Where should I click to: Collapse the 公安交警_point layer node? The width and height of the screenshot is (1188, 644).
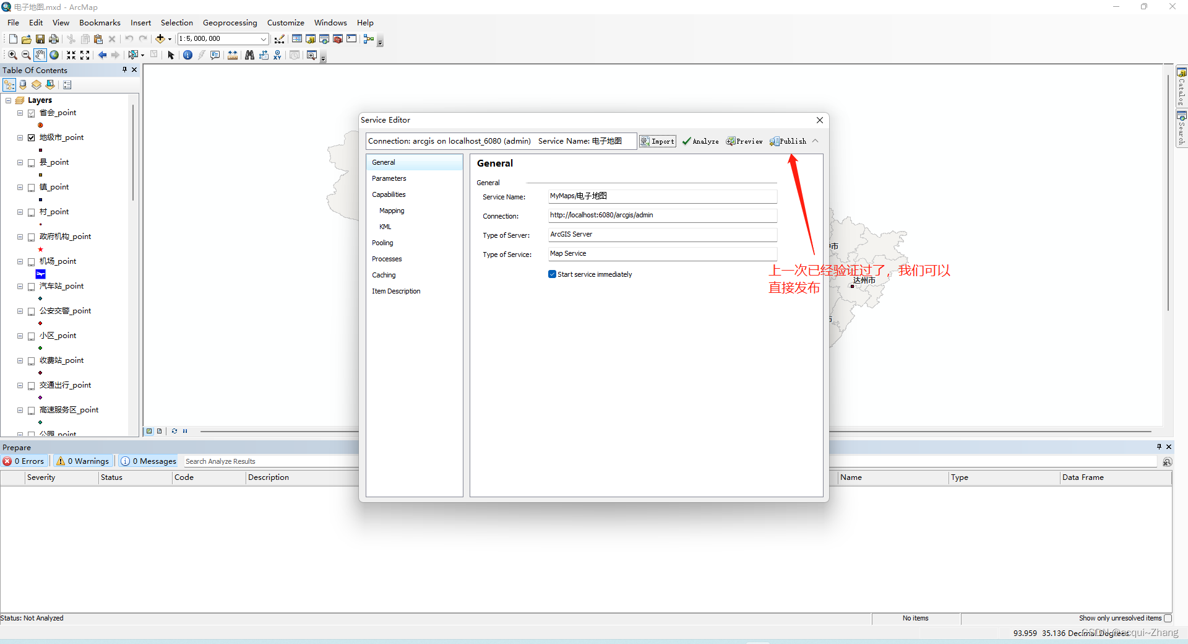20,311
